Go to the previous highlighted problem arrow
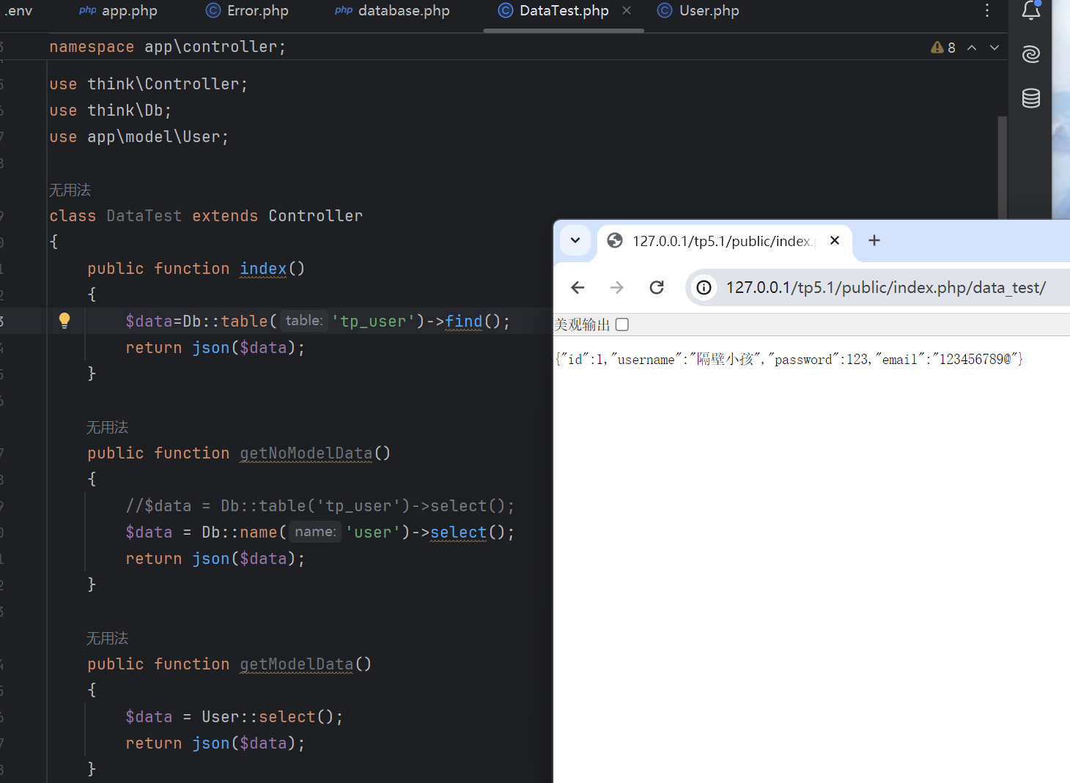This screenshot has height=783, width=1070. click(x=972, y=48)
